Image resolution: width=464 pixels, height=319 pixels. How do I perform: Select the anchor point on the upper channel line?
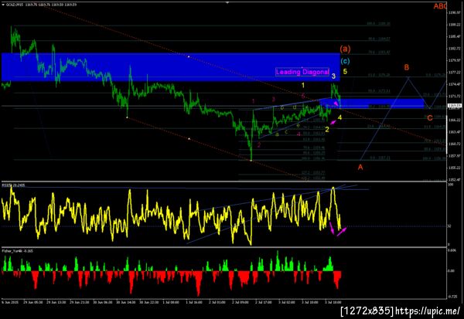189,56
